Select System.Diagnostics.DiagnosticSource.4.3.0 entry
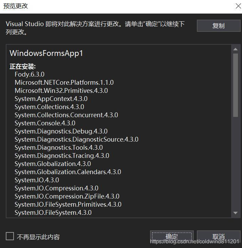 pyautogui.click(x=77, y=140)
